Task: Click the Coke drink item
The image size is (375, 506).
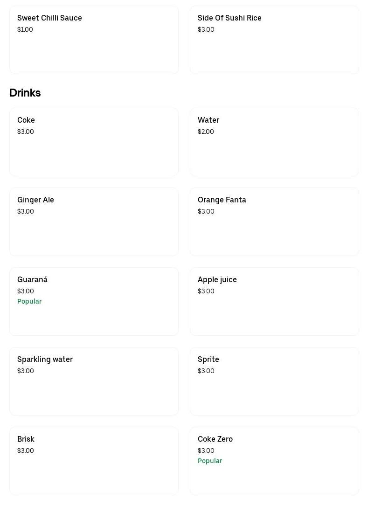Action: click(94, 142)
